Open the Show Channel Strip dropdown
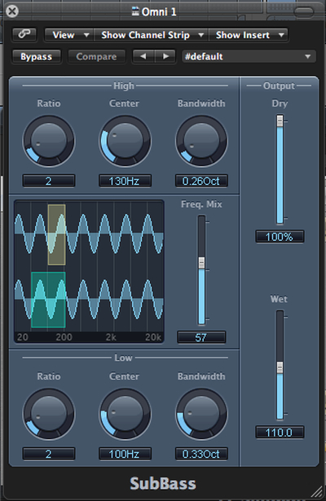The width and height of the screenshot is (326, 501). click(152, 35)
